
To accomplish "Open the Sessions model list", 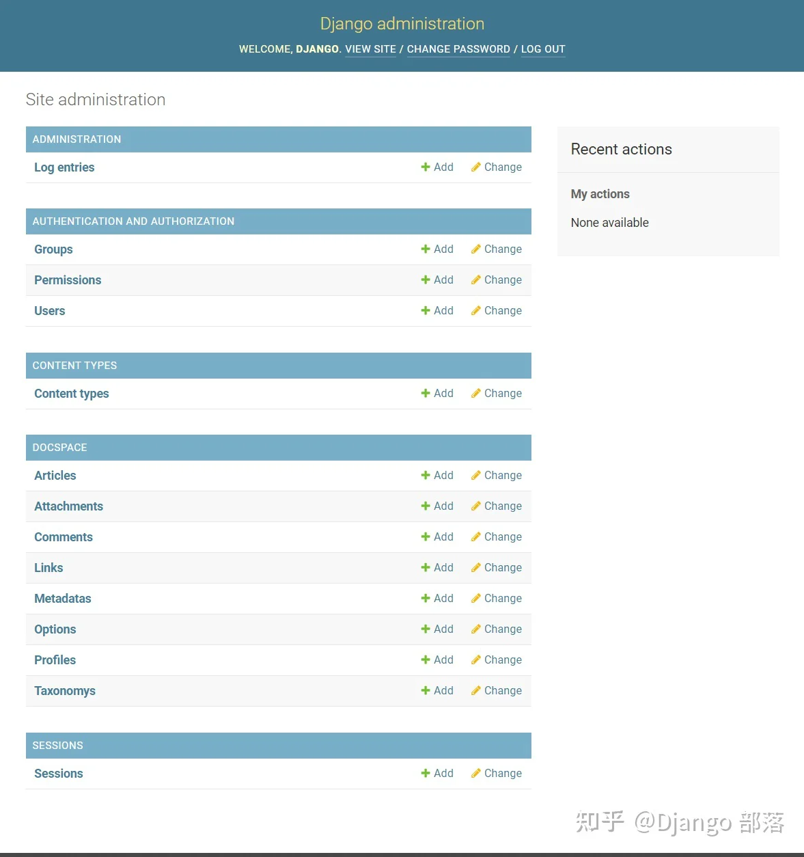I will [59, 774].
